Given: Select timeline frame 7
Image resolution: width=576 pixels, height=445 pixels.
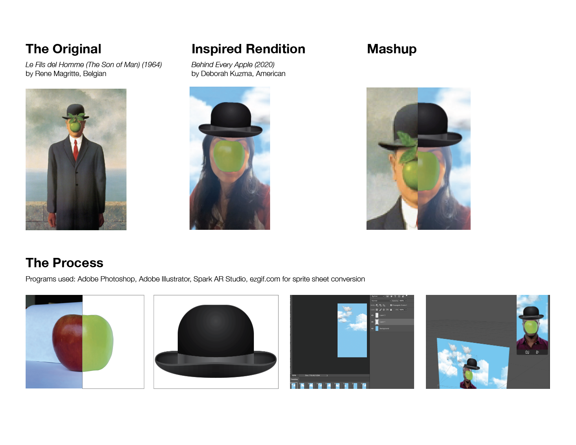Looking at the screenshot, I should click(347, 386).
